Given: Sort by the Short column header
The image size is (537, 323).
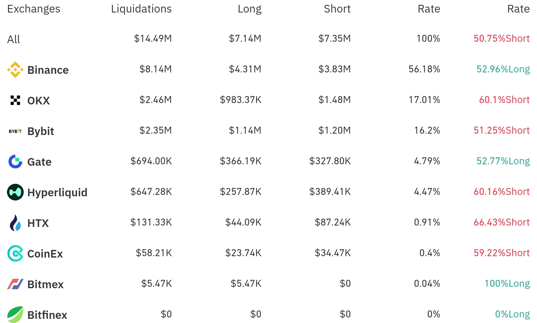Looking at the screenshot, I should tap(337, 9).
